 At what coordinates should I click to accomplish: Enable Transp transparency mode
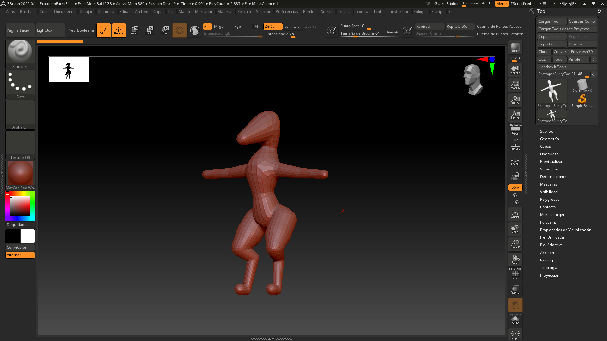click(515, 289)
